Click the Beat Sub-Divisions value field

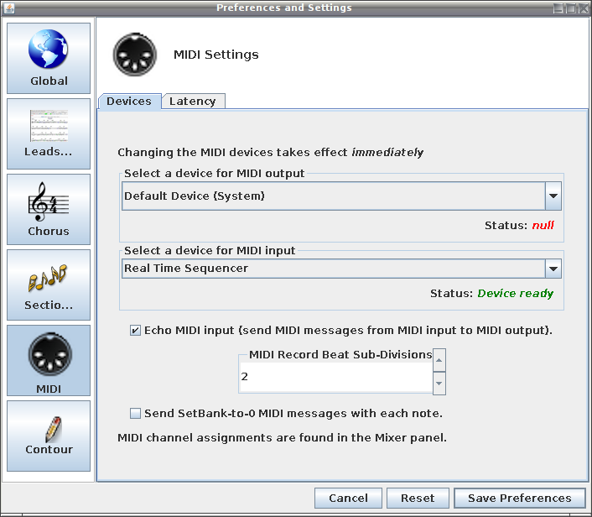pos(336,377)
